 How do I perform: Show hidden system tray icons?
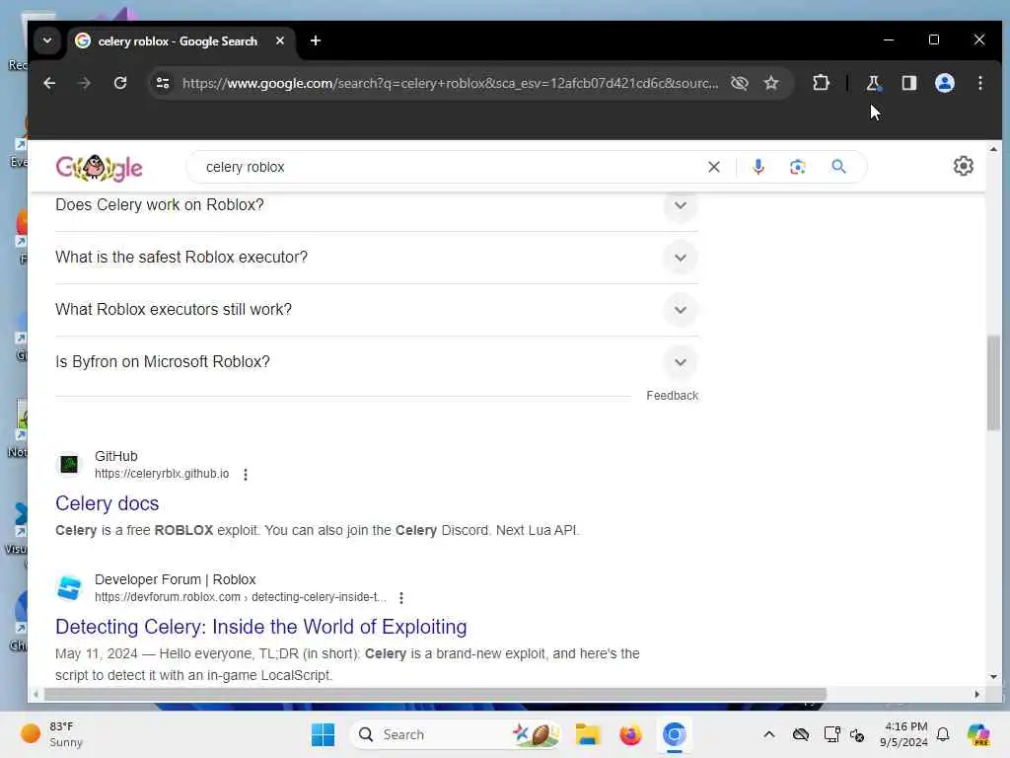pyautogui.click(x=769, y=734)
